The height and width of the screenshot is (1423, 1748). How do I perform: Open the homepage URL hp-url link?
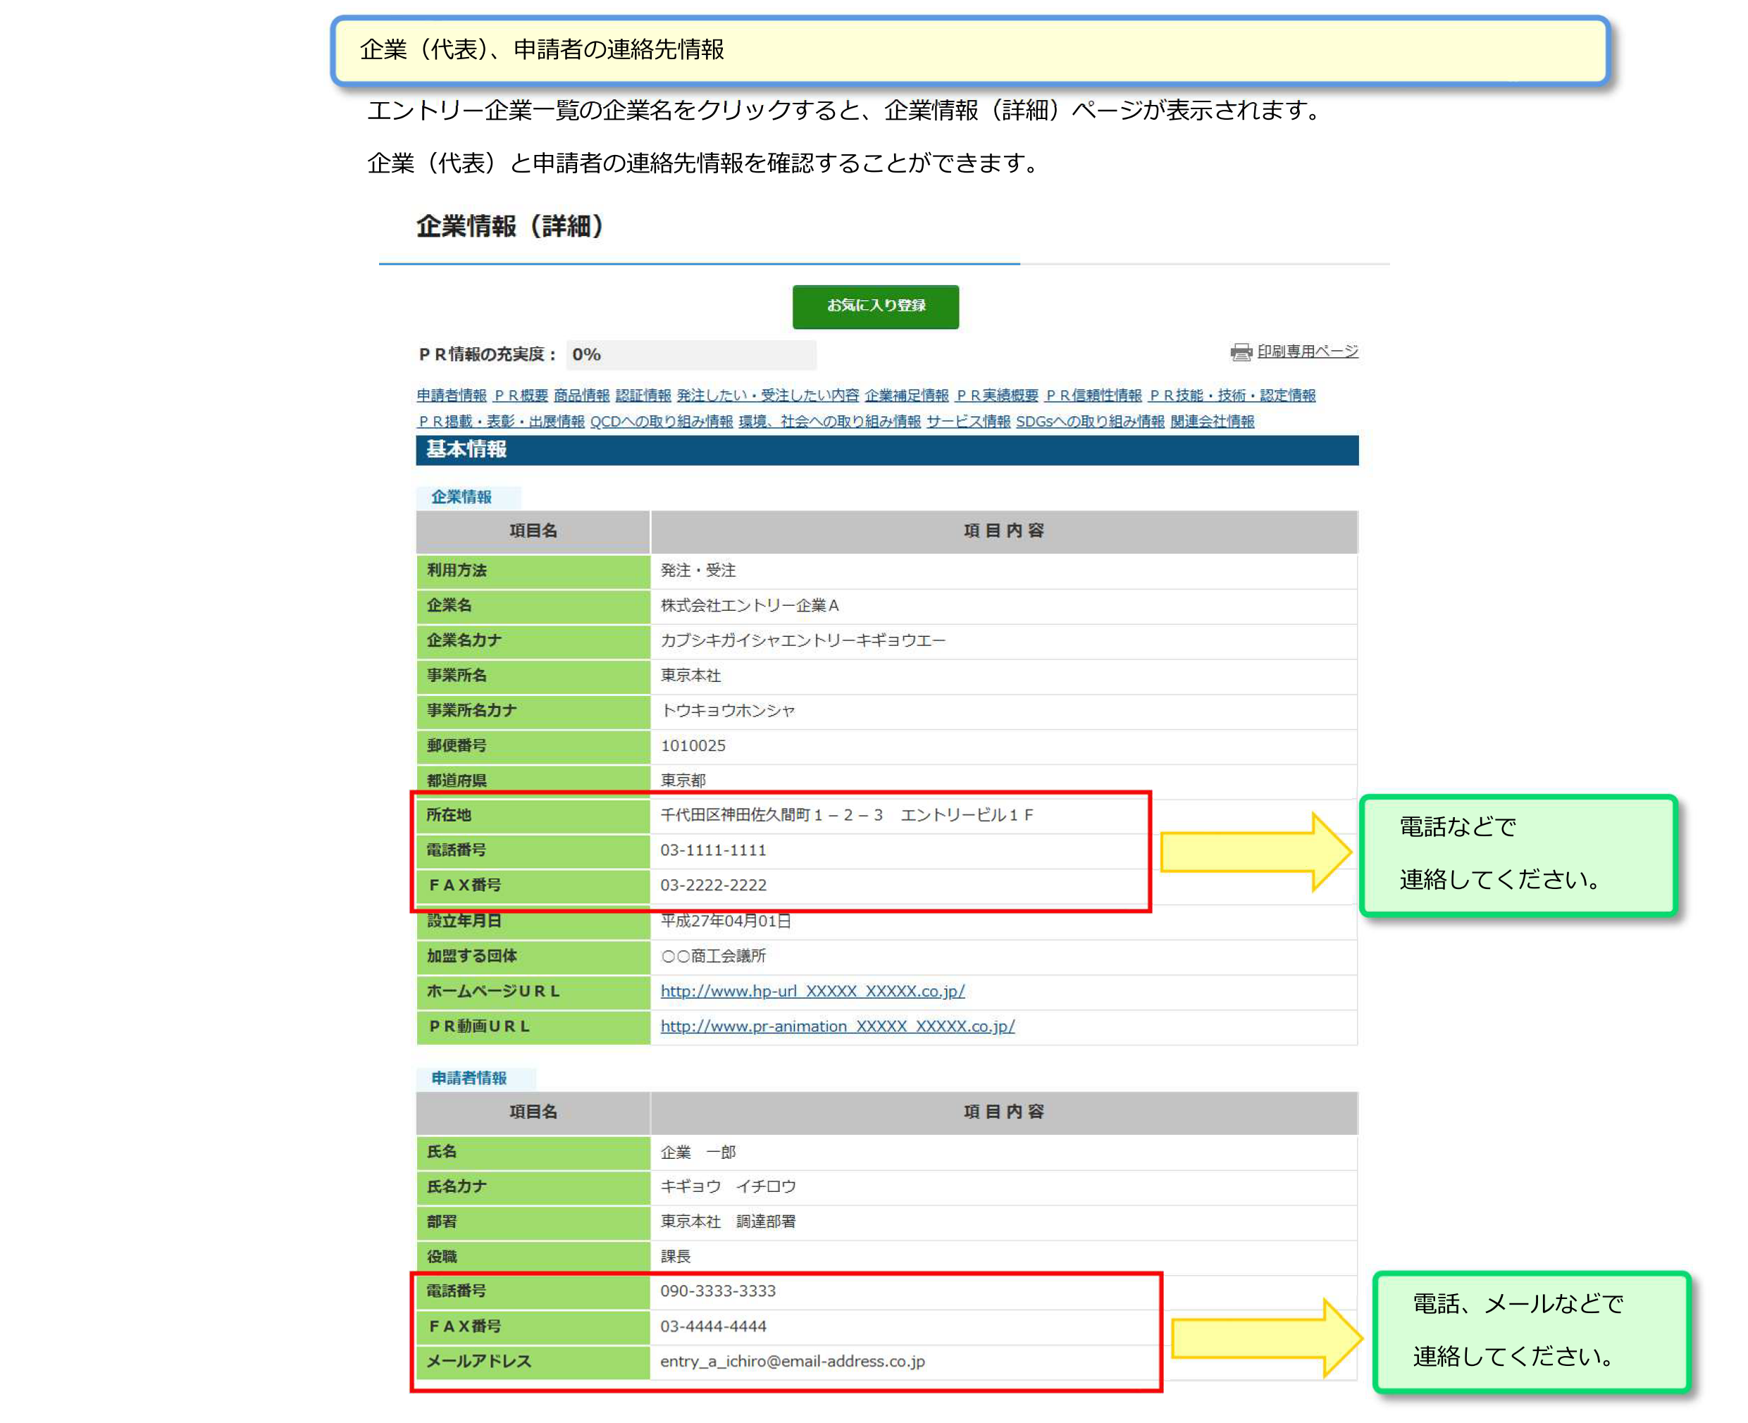pyautogui.click(x=812, y=991)
